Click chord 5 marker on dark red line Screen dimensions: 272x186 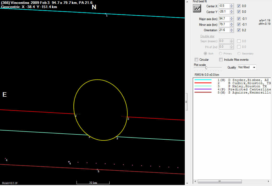(97, 169)
